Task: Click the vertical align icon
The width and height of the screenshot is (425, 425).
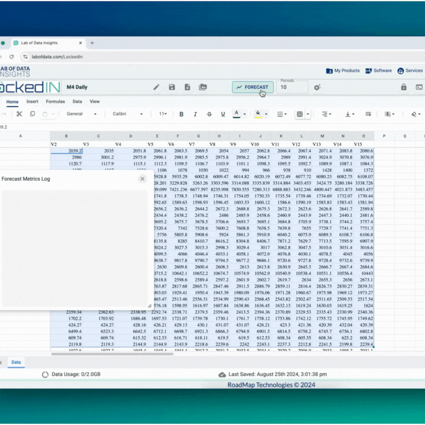Action: tap(348, 114)
